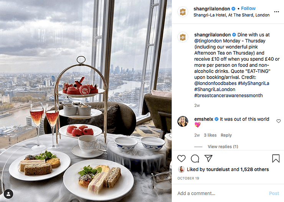Follow shangrilalondon account
This screenshot has height=202, width=284.
click(248, 8)
